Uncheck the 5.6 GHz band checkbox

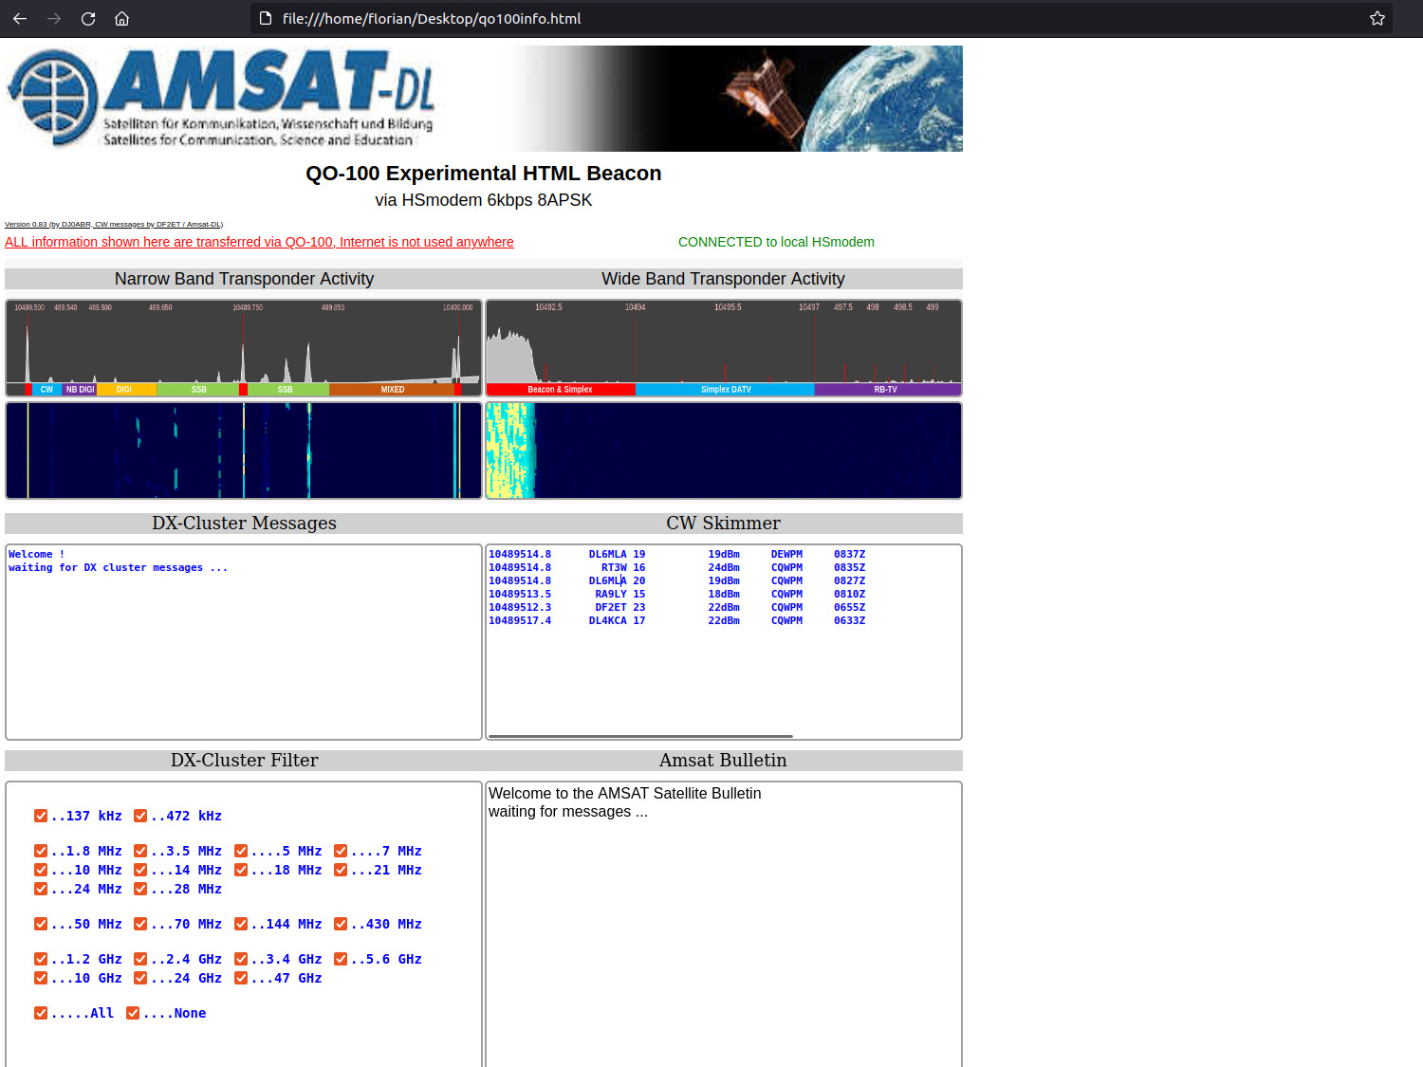(341, 959)
